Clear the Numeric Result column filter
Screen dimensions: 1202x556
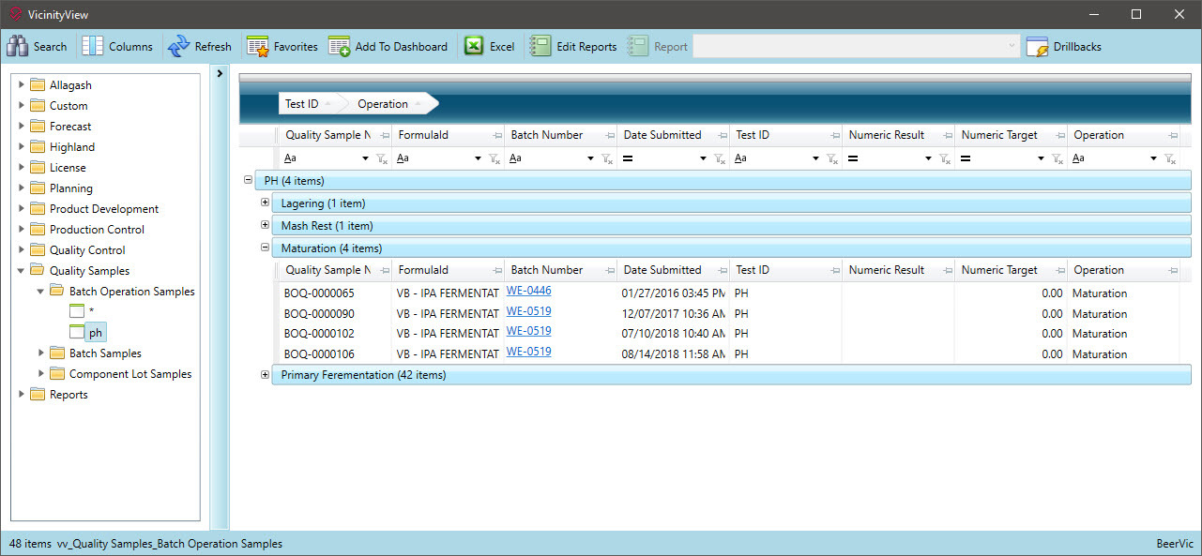coord(945,159)
